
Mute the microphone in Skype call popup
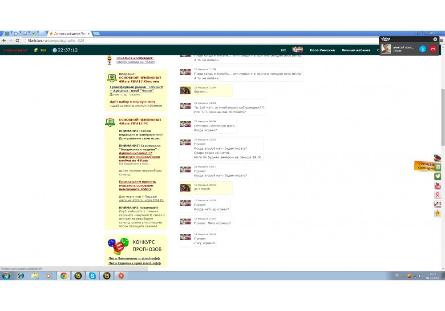(422, 49)
